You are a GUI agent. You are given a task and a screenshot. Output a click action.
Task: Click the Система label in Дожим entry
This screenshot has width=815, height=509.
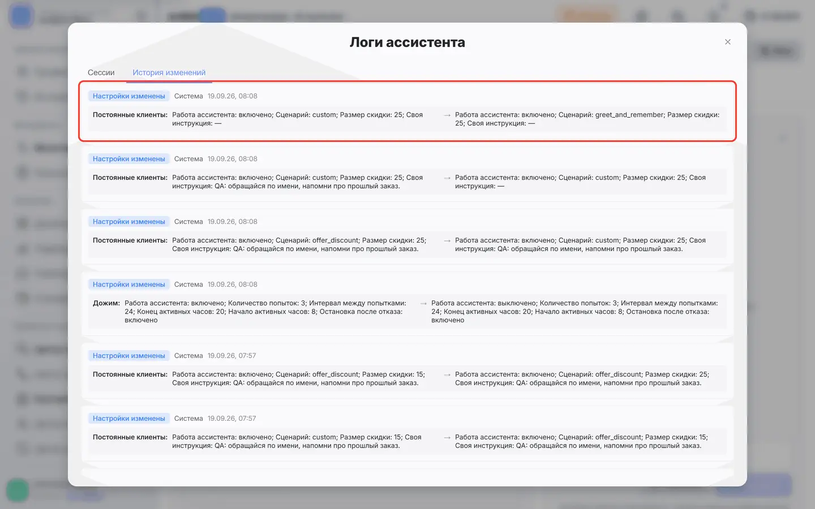pos(188,284)
